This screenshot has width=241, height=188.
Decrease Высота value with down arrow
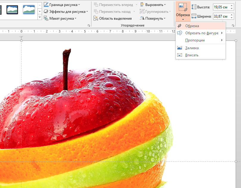(x=232, y=9)
